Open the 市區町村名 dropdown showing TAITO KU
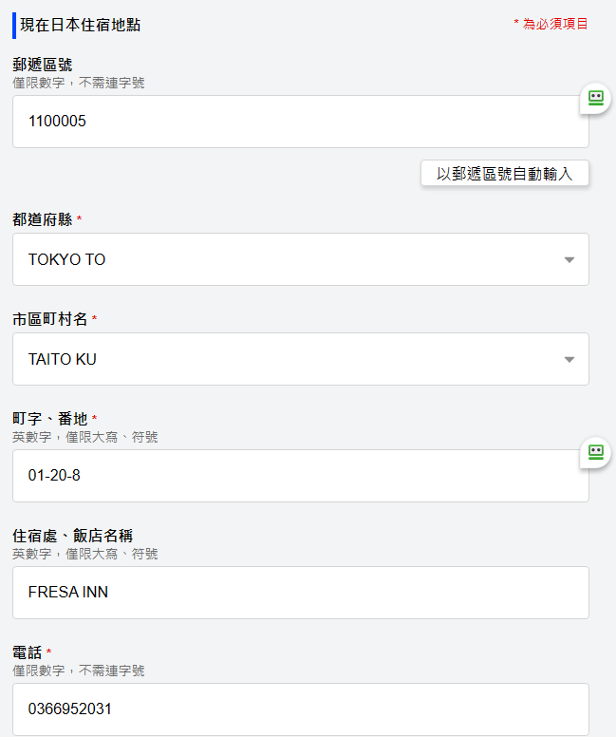This screenshot has height=737, width=616. pyautogui.click(x=301, y=359)
